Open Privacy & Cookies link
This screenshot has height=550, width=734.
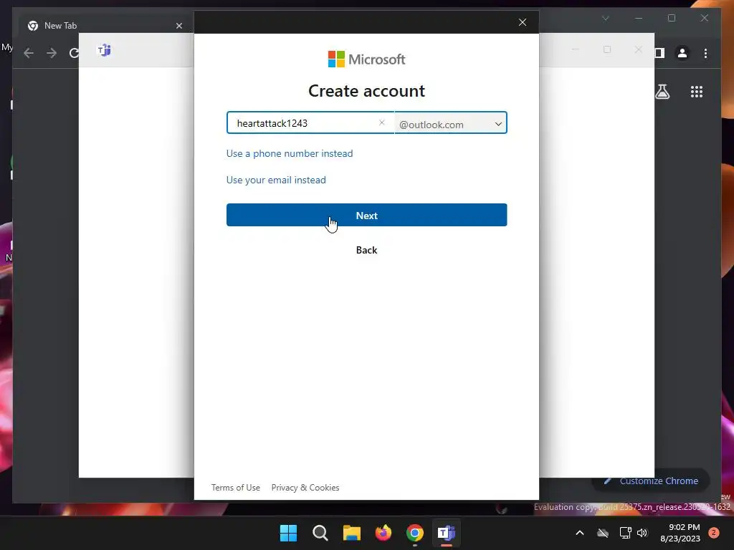coord(305,487)
